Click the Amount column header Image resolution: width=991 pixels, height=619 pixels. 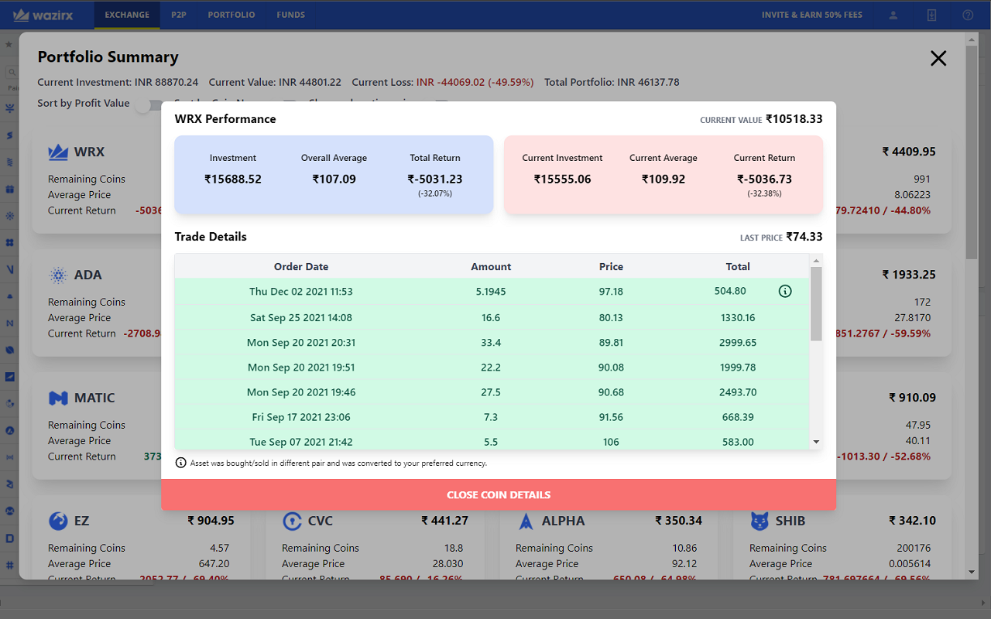click(491, 266)
